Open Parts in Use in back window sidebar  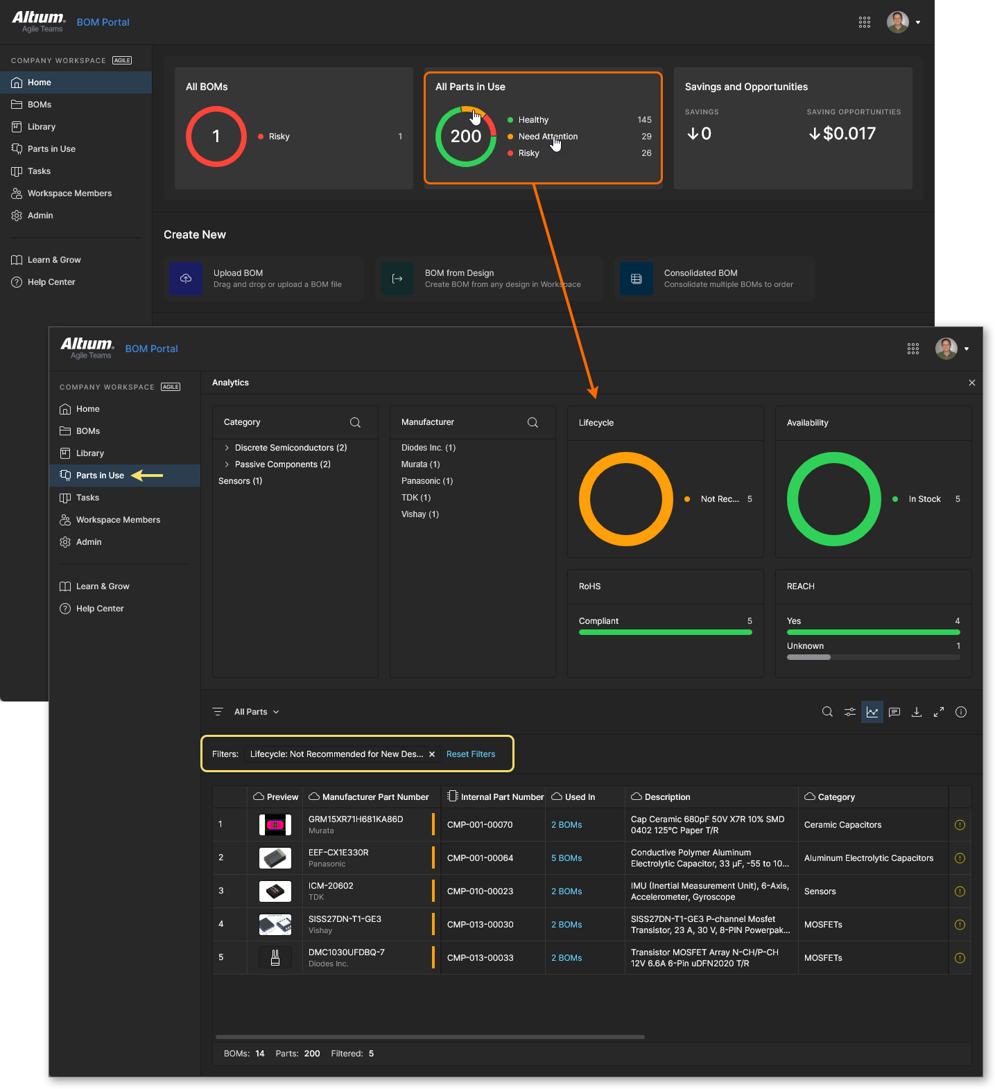(x=76, y=149)
